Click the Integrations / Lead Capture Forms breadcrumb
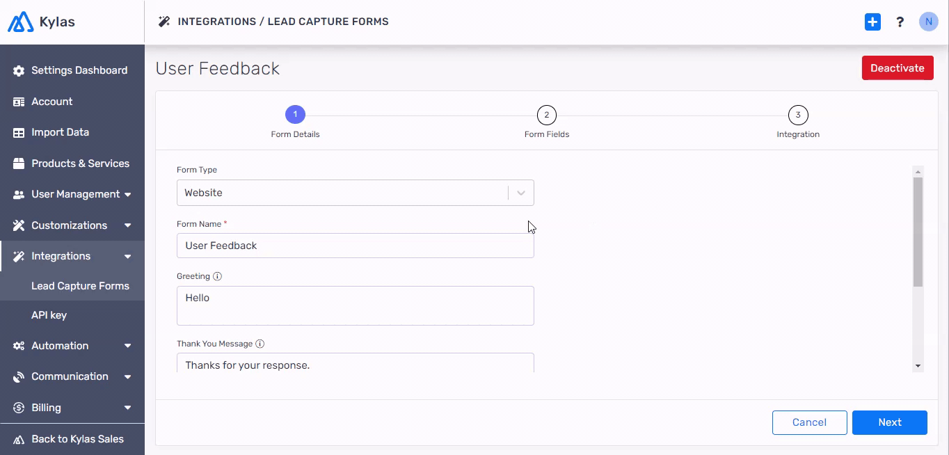 pos(283,22)
